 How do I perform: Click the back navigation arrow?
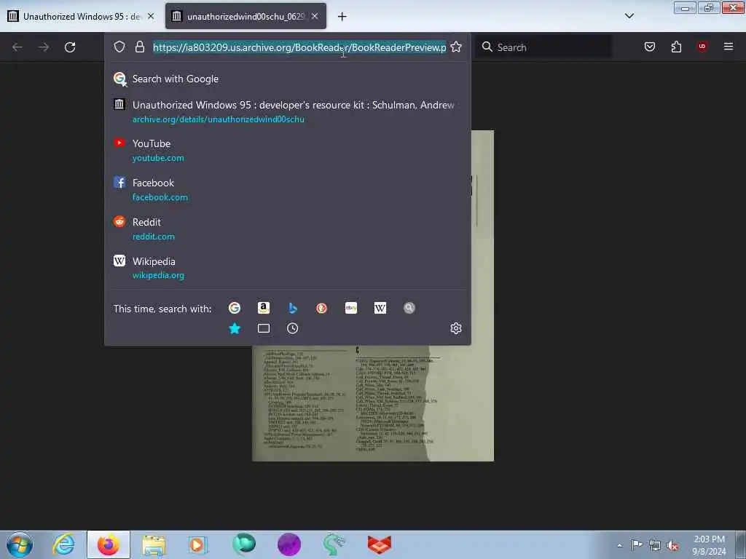click(x=17, y=47)
